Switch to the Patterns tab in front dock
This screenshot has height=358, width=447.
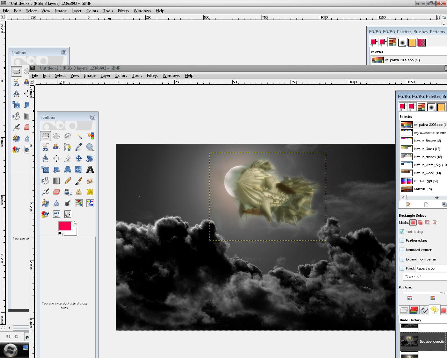click(441, 107)
